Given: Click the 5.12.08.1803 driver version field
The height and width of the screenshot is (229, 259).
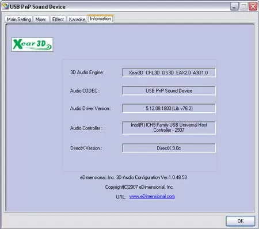Looking at the screenshot, I should pos(169,108).
